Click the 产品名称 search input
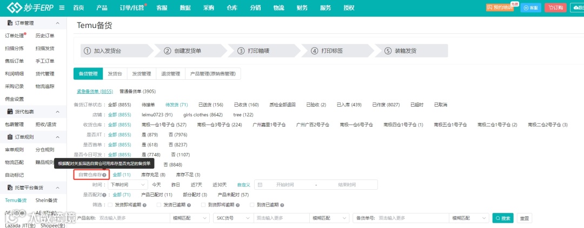Image resolution: width=584 pixels, height=228 pixels. point(134,218)
